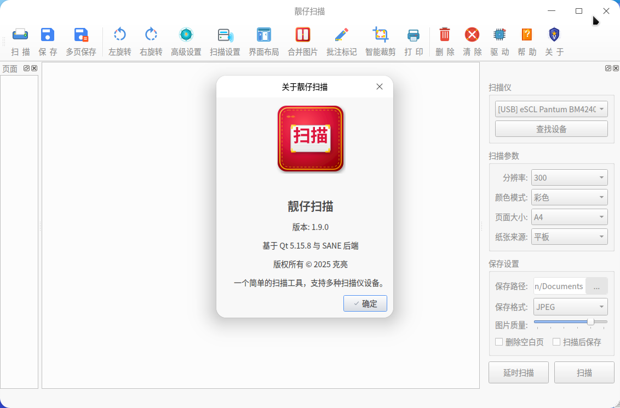Viewport: 620px width, 408px height.
Task: Expand the 保存格式 JPEG dropdown
Action: point(571,307)
